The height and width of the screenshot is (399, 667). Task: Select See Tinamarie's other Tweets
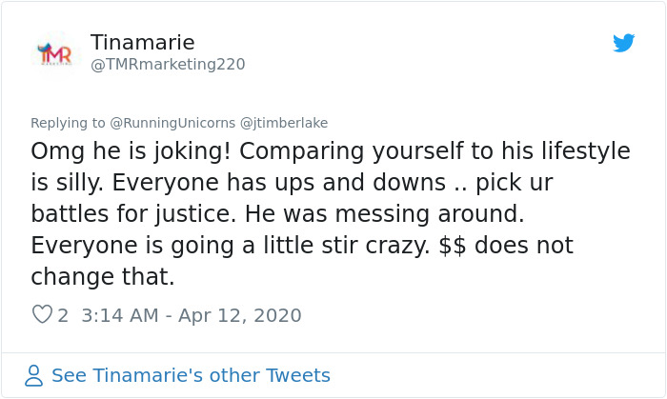coord(191,375)
